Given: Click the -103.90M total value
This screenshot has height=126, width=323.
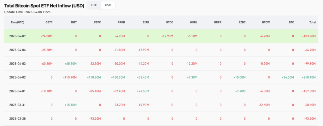Looking at the screenshot, I should point(309,36).
